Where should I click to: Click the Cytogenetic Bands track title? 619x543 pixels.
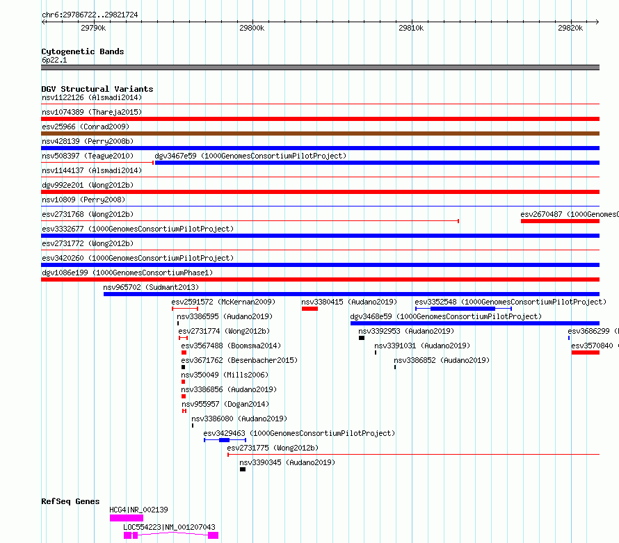tap(83, 51)
